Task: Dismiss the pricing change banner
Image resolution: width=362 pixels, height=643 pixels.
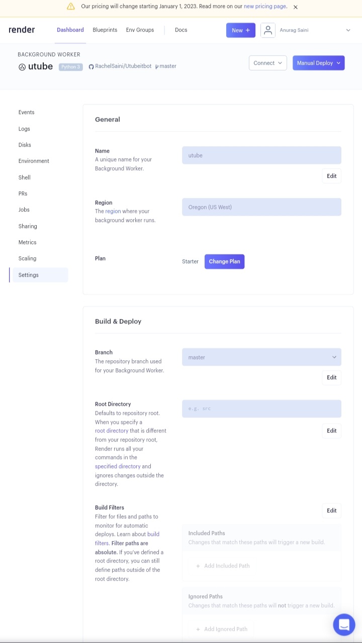Action: click(x=296, y=7)
